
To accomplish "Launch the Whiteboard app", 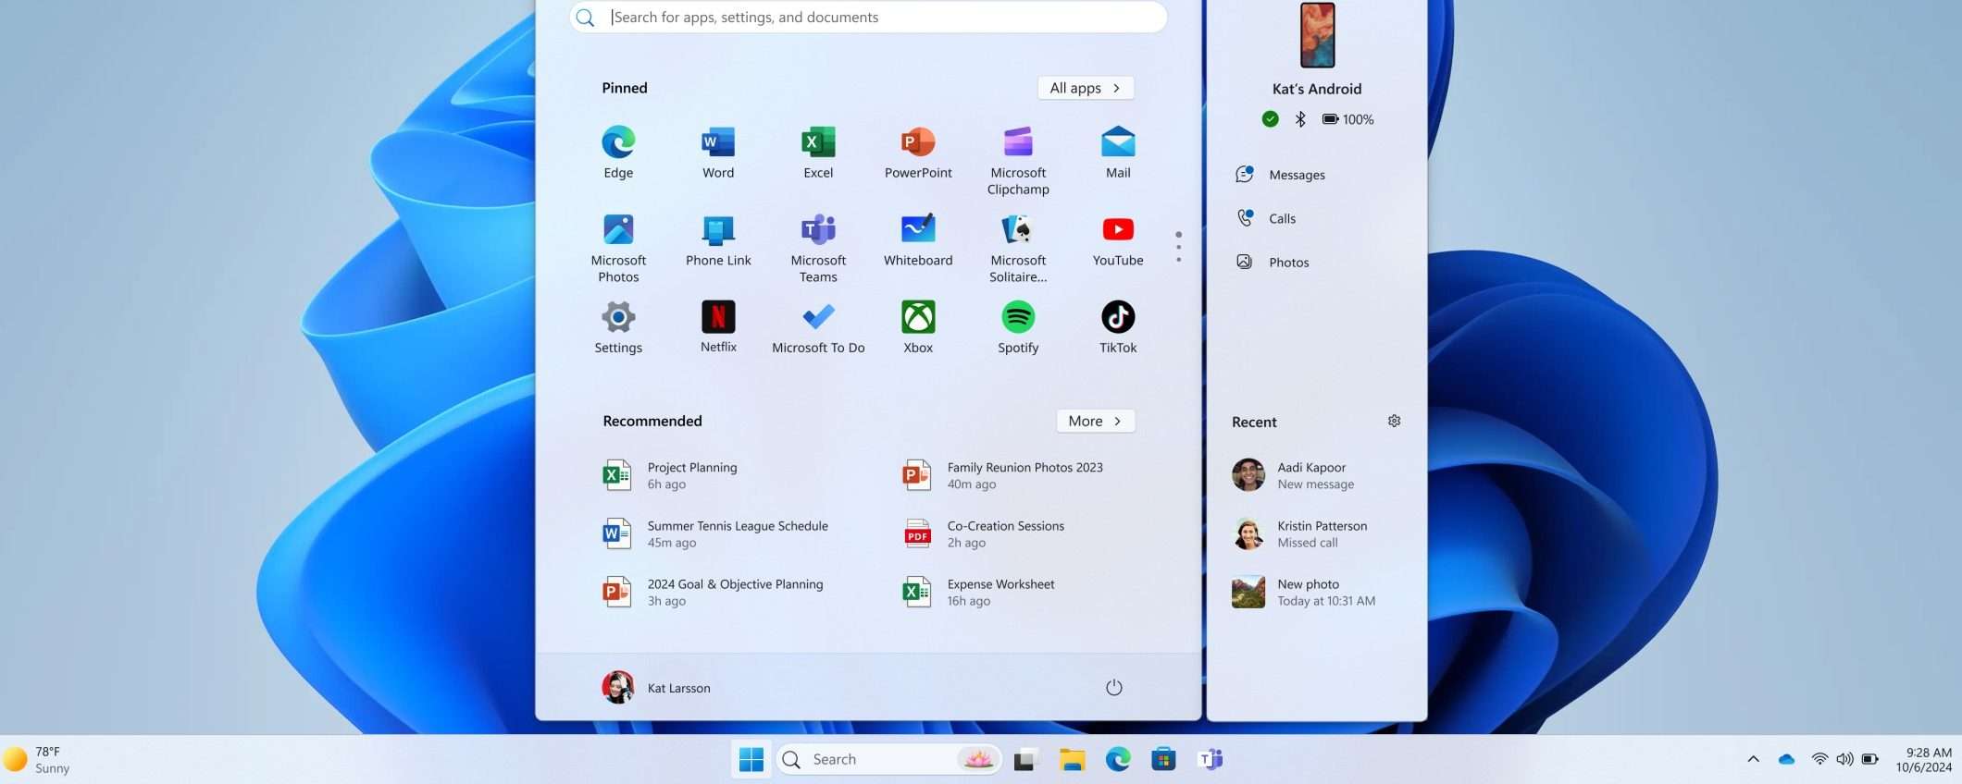I will (x=917, y=240).
